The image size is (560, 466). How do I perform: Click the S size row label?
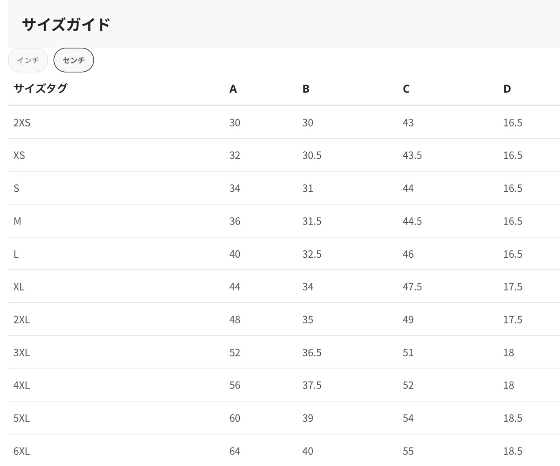coord(17,188)
